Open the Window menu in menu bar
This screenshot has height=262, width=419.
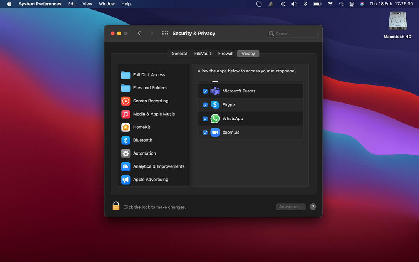107,4
